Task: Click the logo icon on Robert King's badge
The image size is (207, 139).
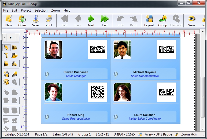Action: [x=47, y=117]
